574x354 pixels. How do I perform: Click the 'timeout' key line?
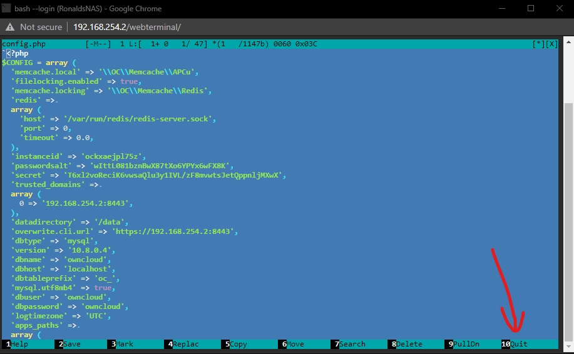[x=57, y=138]
